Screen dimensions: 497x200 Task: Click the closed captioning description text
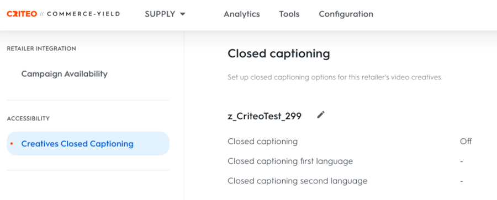[335, 78]
